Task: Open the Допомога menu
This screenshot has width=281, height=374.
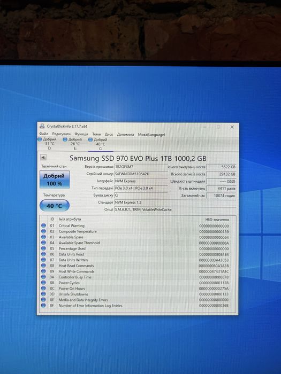Action: tap(125, 135)
